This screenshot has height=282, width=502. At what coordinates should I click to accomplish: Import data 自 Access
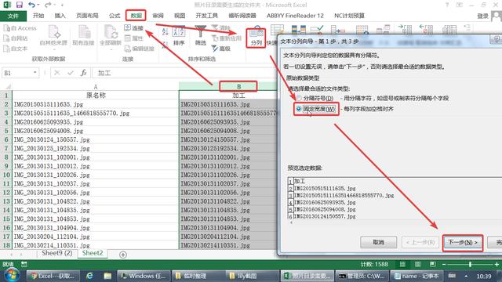coord(20,28)
